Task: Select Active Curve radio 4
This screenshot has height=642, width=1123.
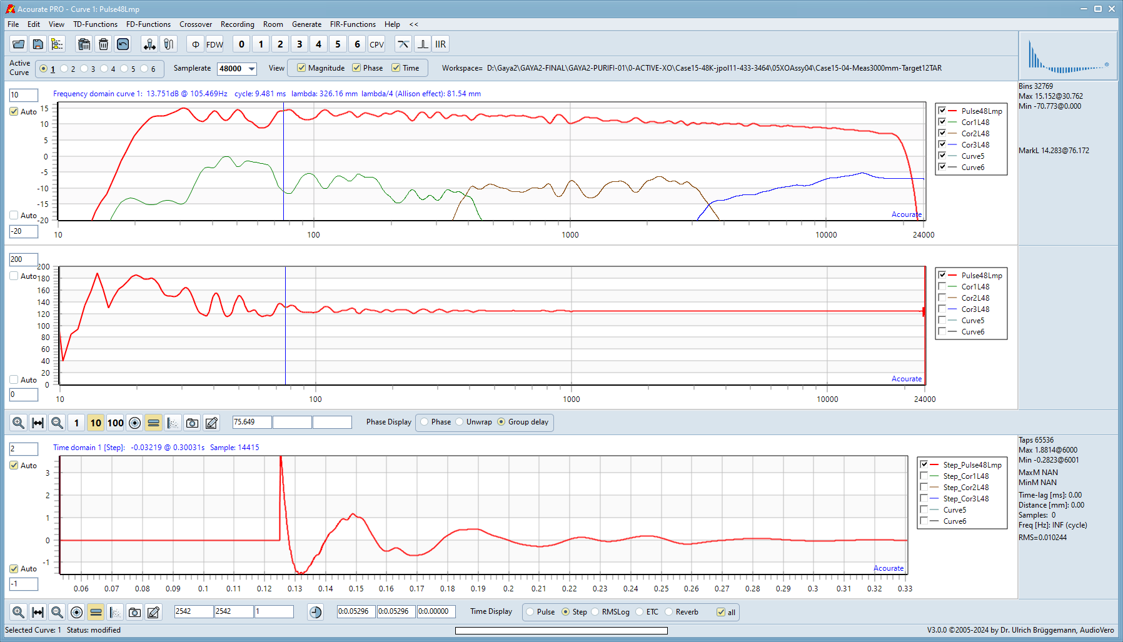Action: [104, 69]
